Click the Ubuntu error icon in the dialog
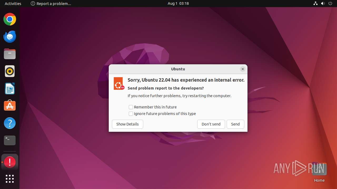The image size is (337, 189). click(x=119, y=83)
